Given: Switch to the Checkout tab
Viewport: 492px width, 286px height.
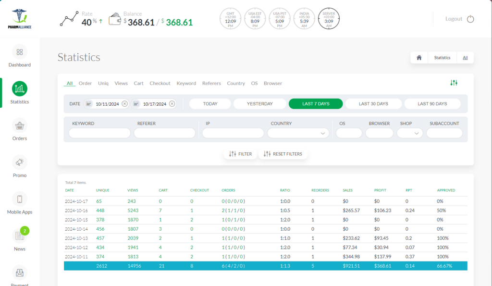Looking at the screenshot, I should click(160, 83).
